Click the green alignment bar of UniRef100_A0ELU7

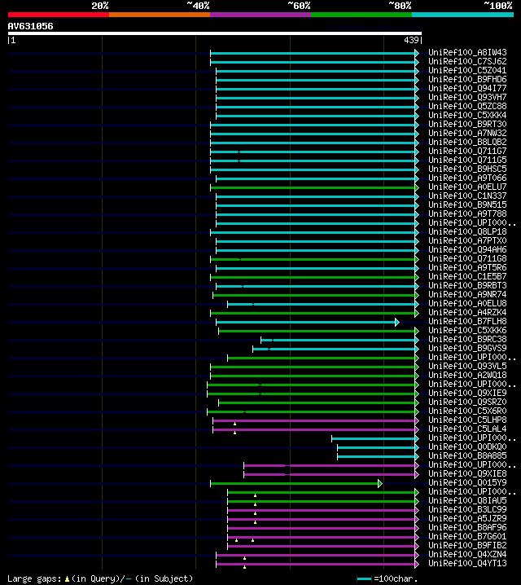(313, 187)
